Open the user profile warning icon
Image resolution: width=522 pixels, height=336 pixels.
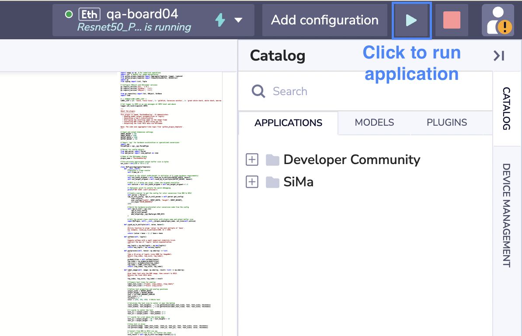tap(498, 21)
